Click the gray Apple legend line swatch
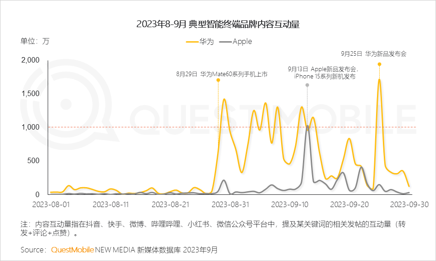Image resolution: width=436 pixels, height=261 pixels. click(225, 42)
